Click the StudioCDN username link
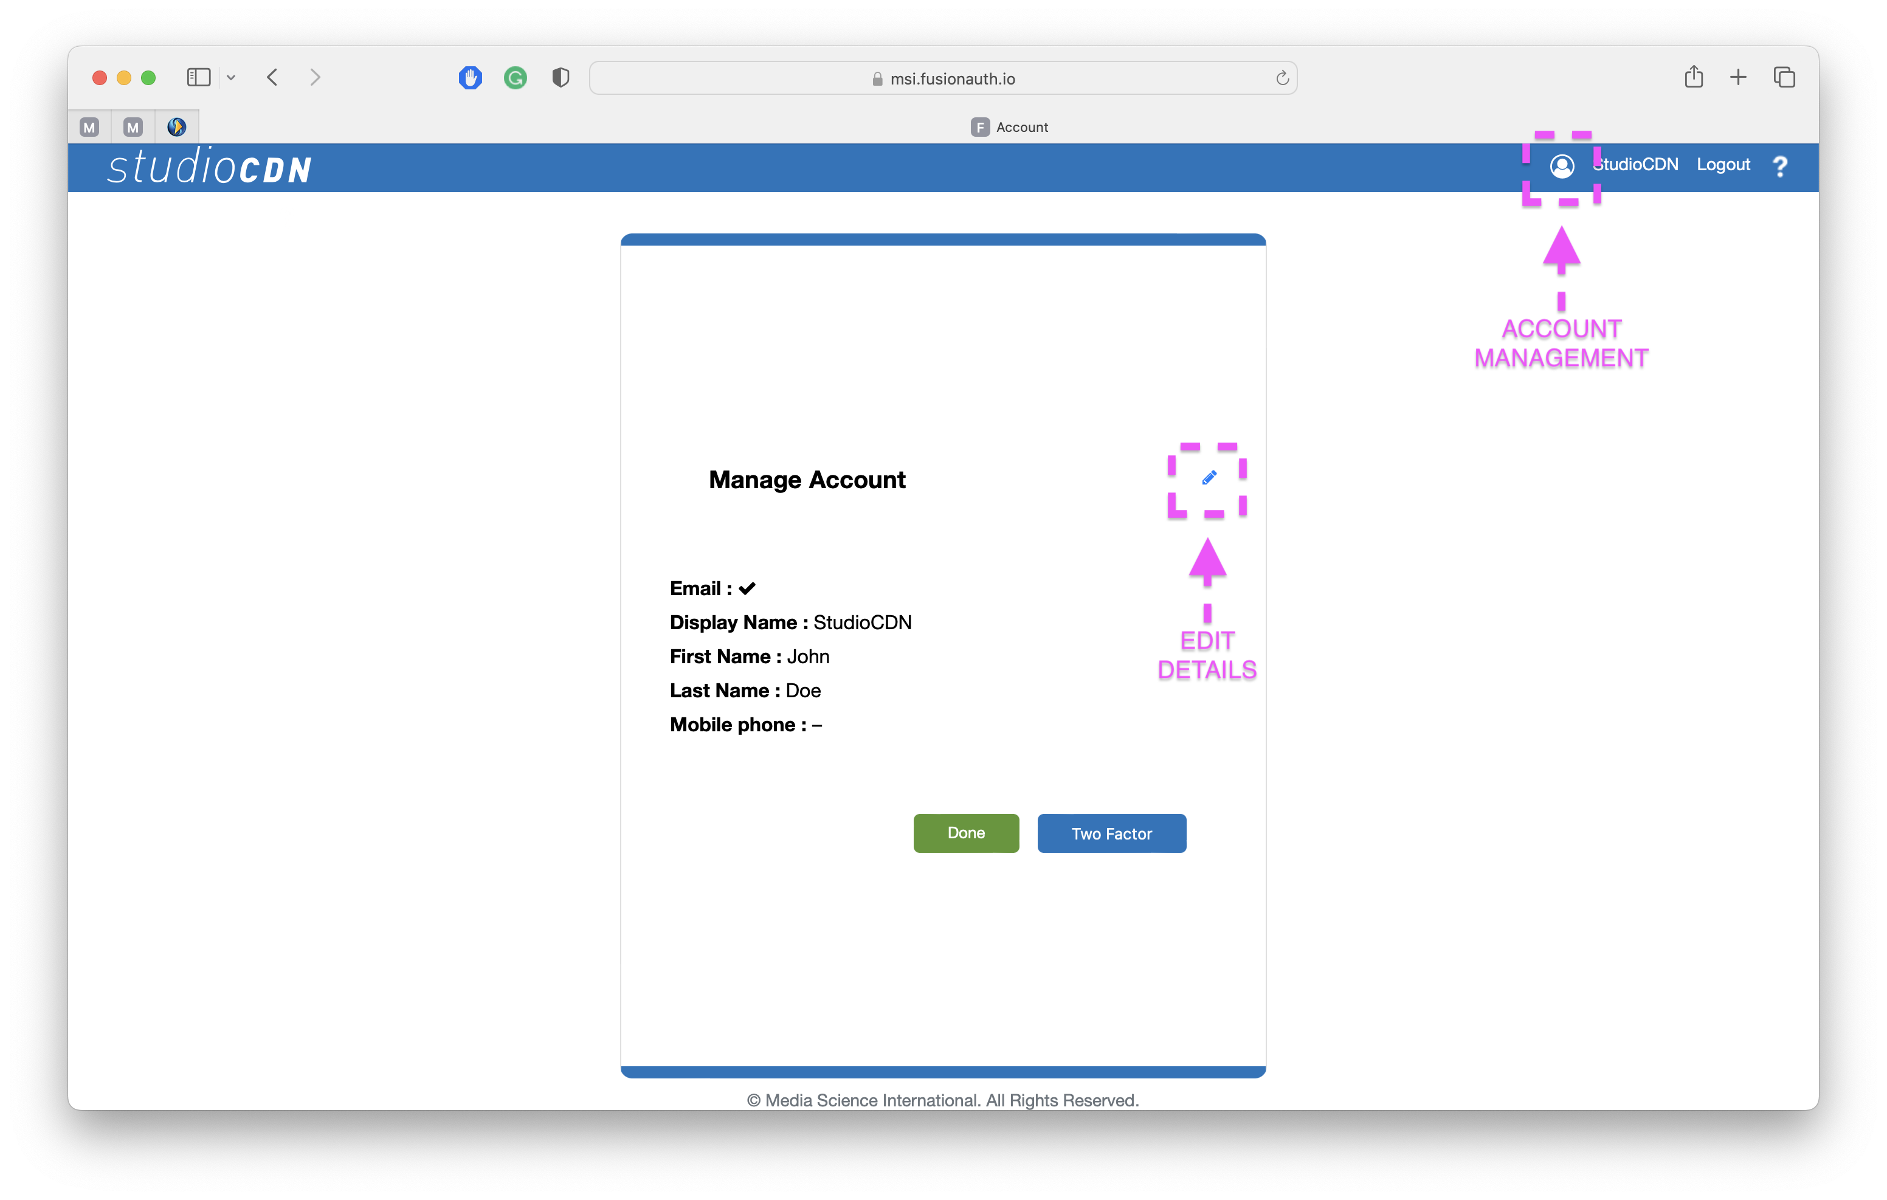Viewport: 1887px width, 1200px height. coord(1635,165)
